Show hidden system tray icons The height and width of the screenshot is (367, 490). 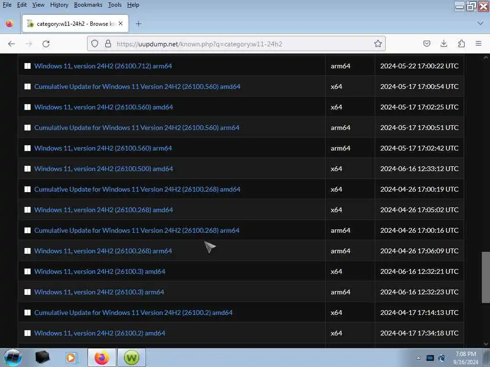tap(418, 358)
